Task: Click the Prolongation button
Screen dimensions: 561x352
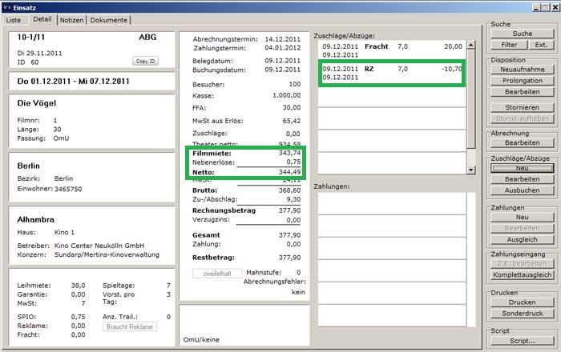Action: 522,82
